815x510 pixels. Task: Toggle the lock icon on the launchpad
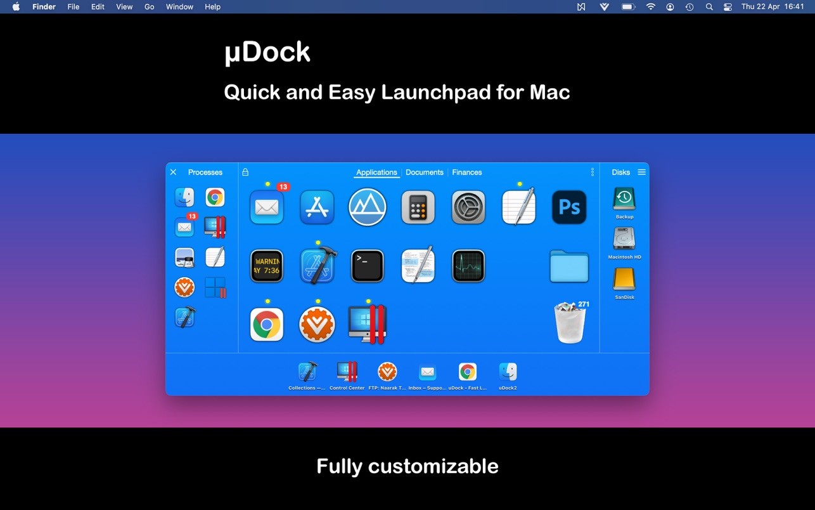(x=245, y=172)
